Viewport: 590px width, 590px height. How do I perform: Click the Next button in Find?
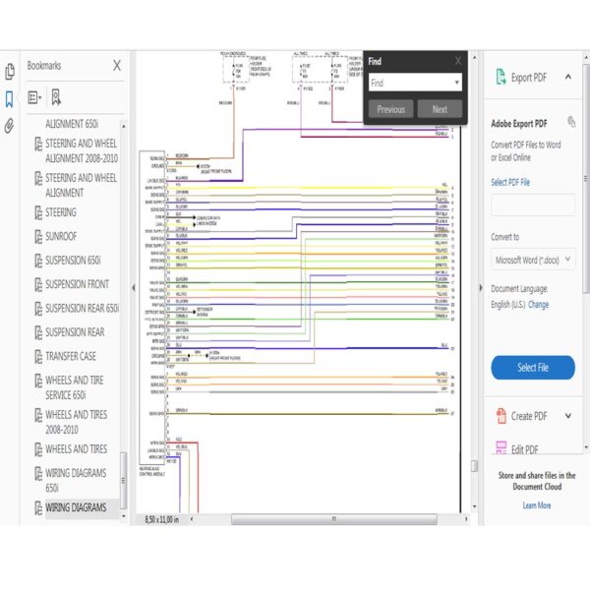click(440, 109)
